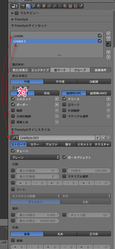The image size is (115, 249).
Task: Uncheck the シルエット edge type
Action: click(x=13, y=99)
